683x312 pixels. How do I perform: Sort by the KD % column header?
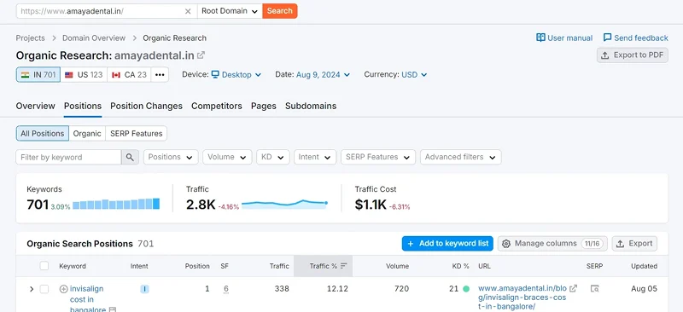coord(460,266)
